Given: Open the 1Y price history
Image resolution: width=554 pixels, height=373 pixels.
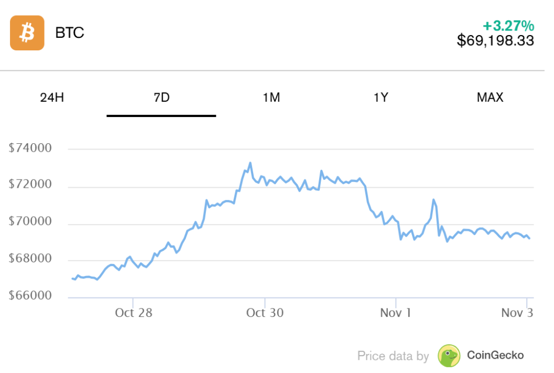Looking at the screenshot, I should 382,98.
